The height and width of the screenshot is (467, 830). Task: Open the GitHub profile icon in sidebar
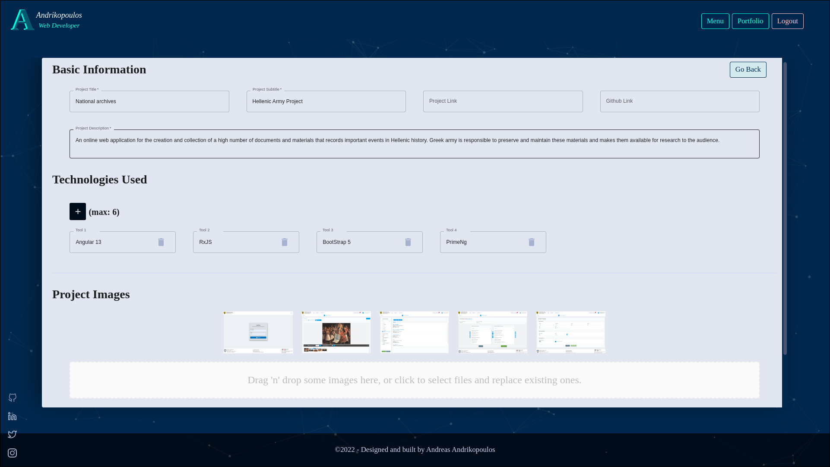(13, 398)
